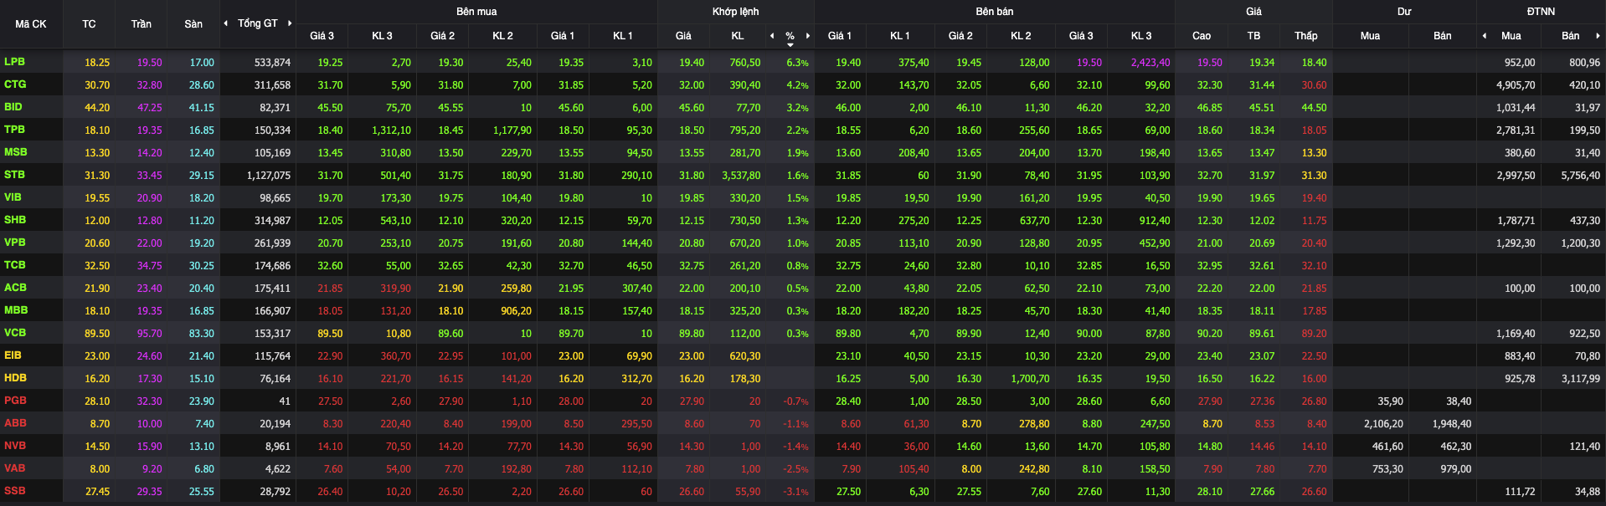
Task: Open the TPB stock symbol
Action: pyautogui.click(x=14, y=130)
